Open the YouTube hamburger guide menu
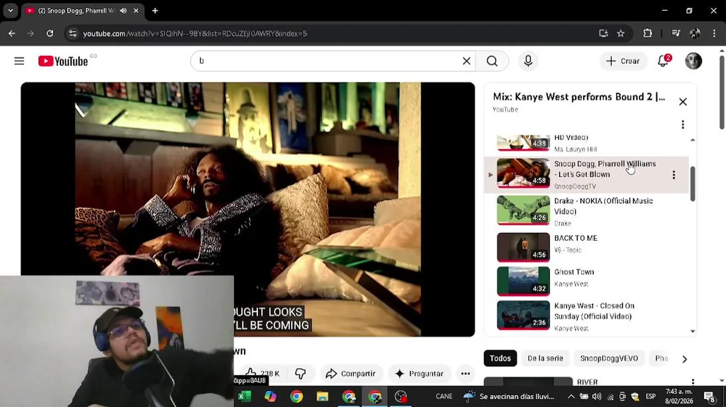Image resolution: width=726 pixels, height=407 pixels. [x=19, y=61]
